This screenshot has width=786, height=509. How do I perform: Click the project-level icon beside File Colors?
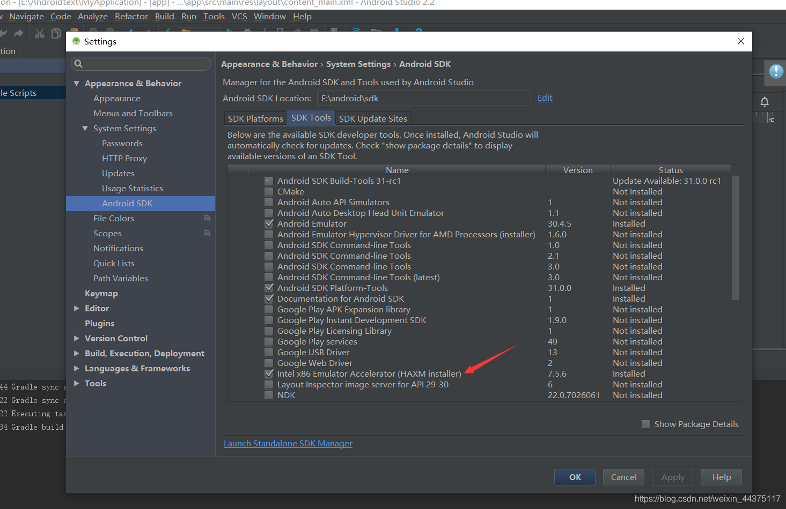tap(207, 219)
